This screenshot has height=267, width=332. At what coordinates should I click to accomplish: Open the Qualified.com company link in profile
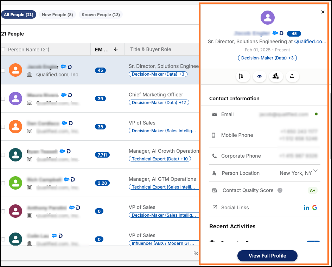coord(310,42)
